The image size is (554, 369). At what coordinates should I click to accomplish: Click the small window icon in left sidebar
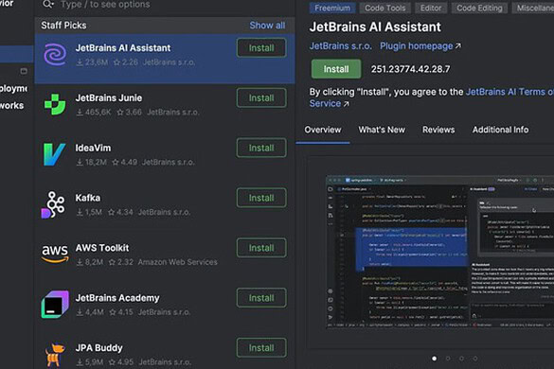coord(24,71)
